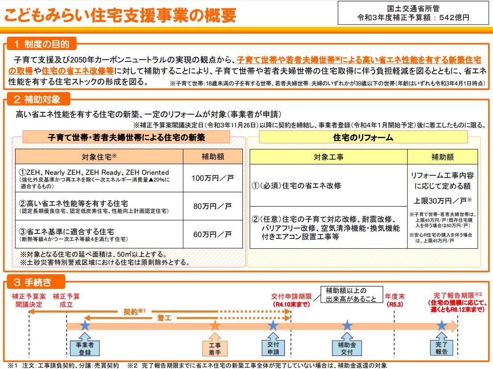493x369 pixels.
Task: Click the blue star above 補助金交付
Action: [347, 326]
